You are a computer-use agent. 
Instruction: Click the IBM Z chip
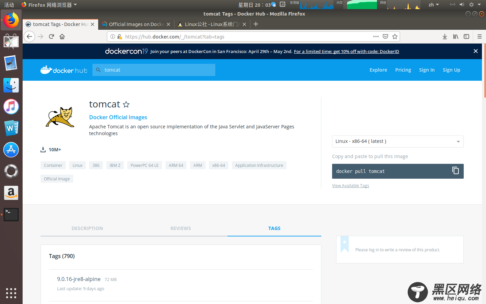[115, 165]
